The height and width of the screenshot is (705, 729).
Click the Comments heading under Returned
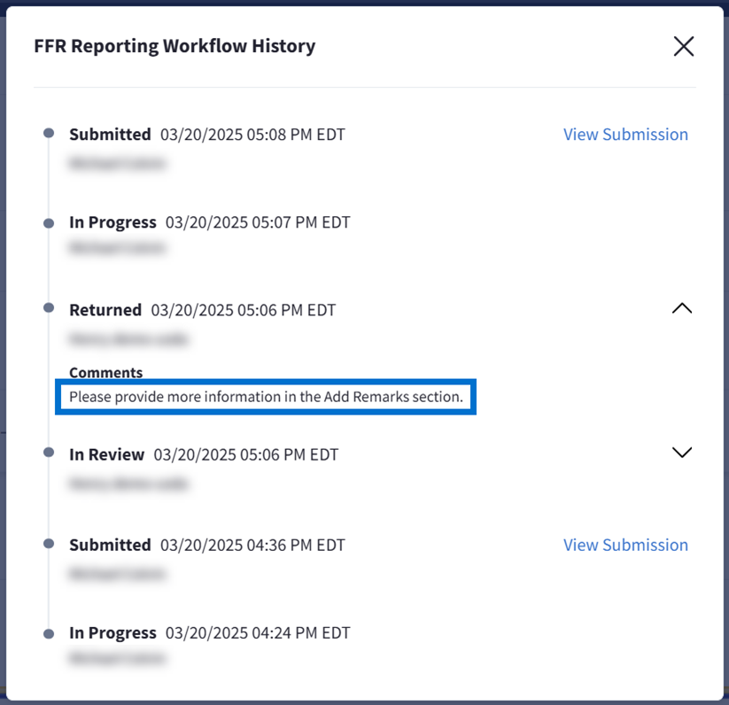point(105,373)
